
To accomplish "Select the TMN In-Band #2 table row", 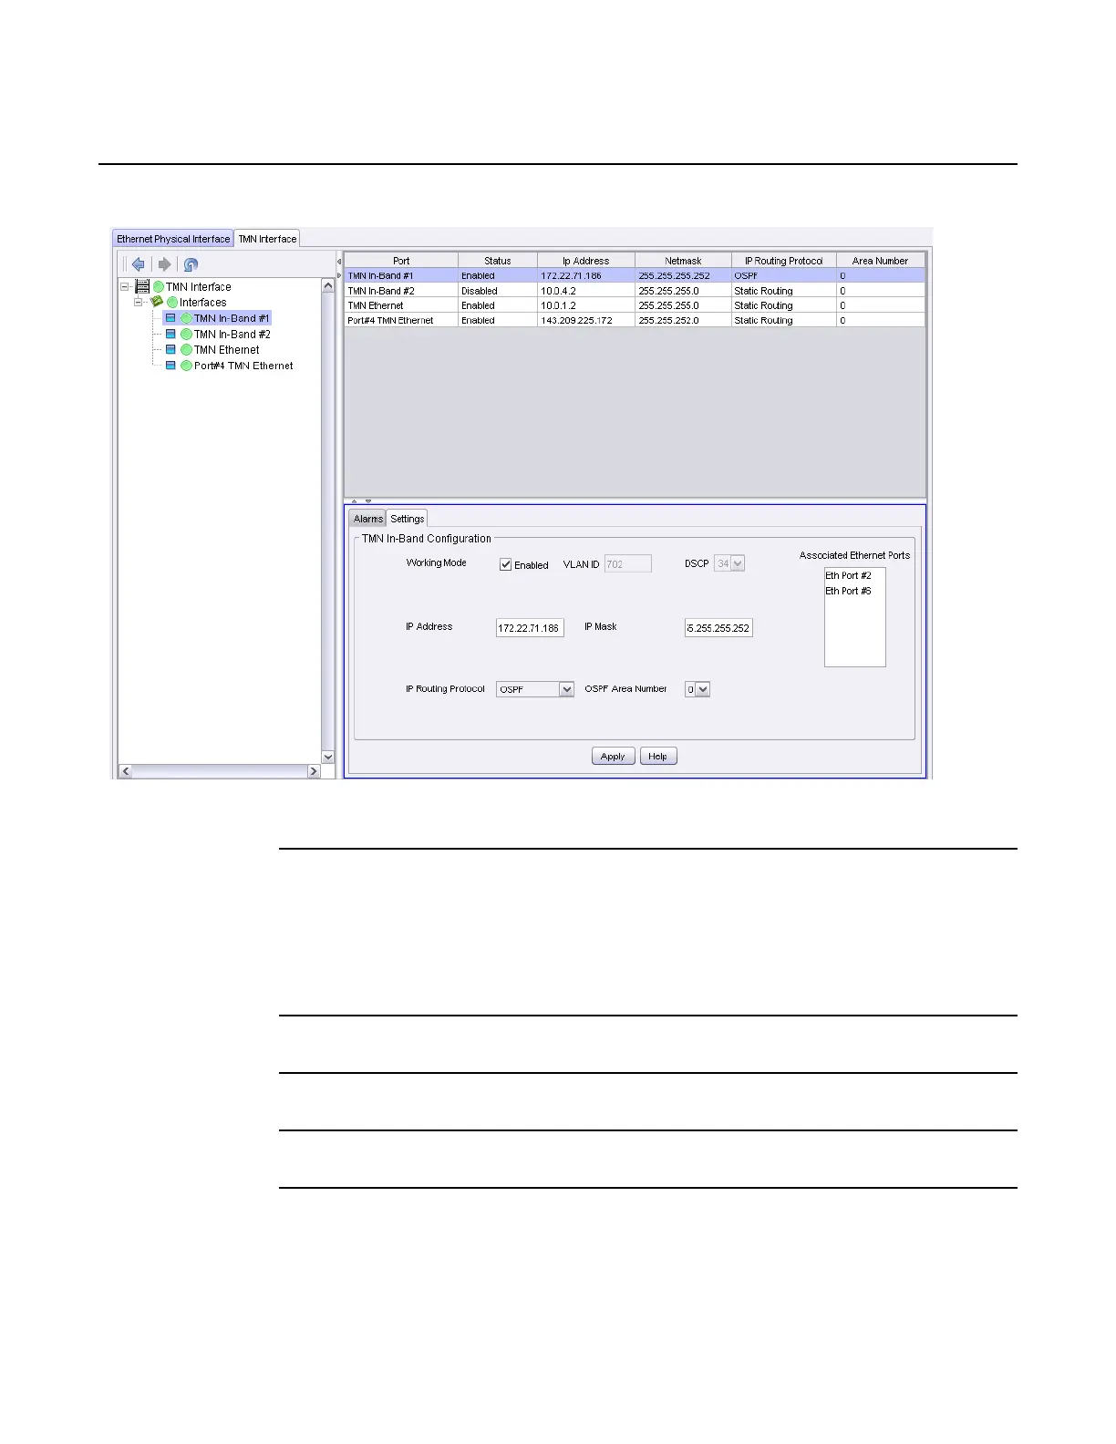I will (x=635, y=291).
